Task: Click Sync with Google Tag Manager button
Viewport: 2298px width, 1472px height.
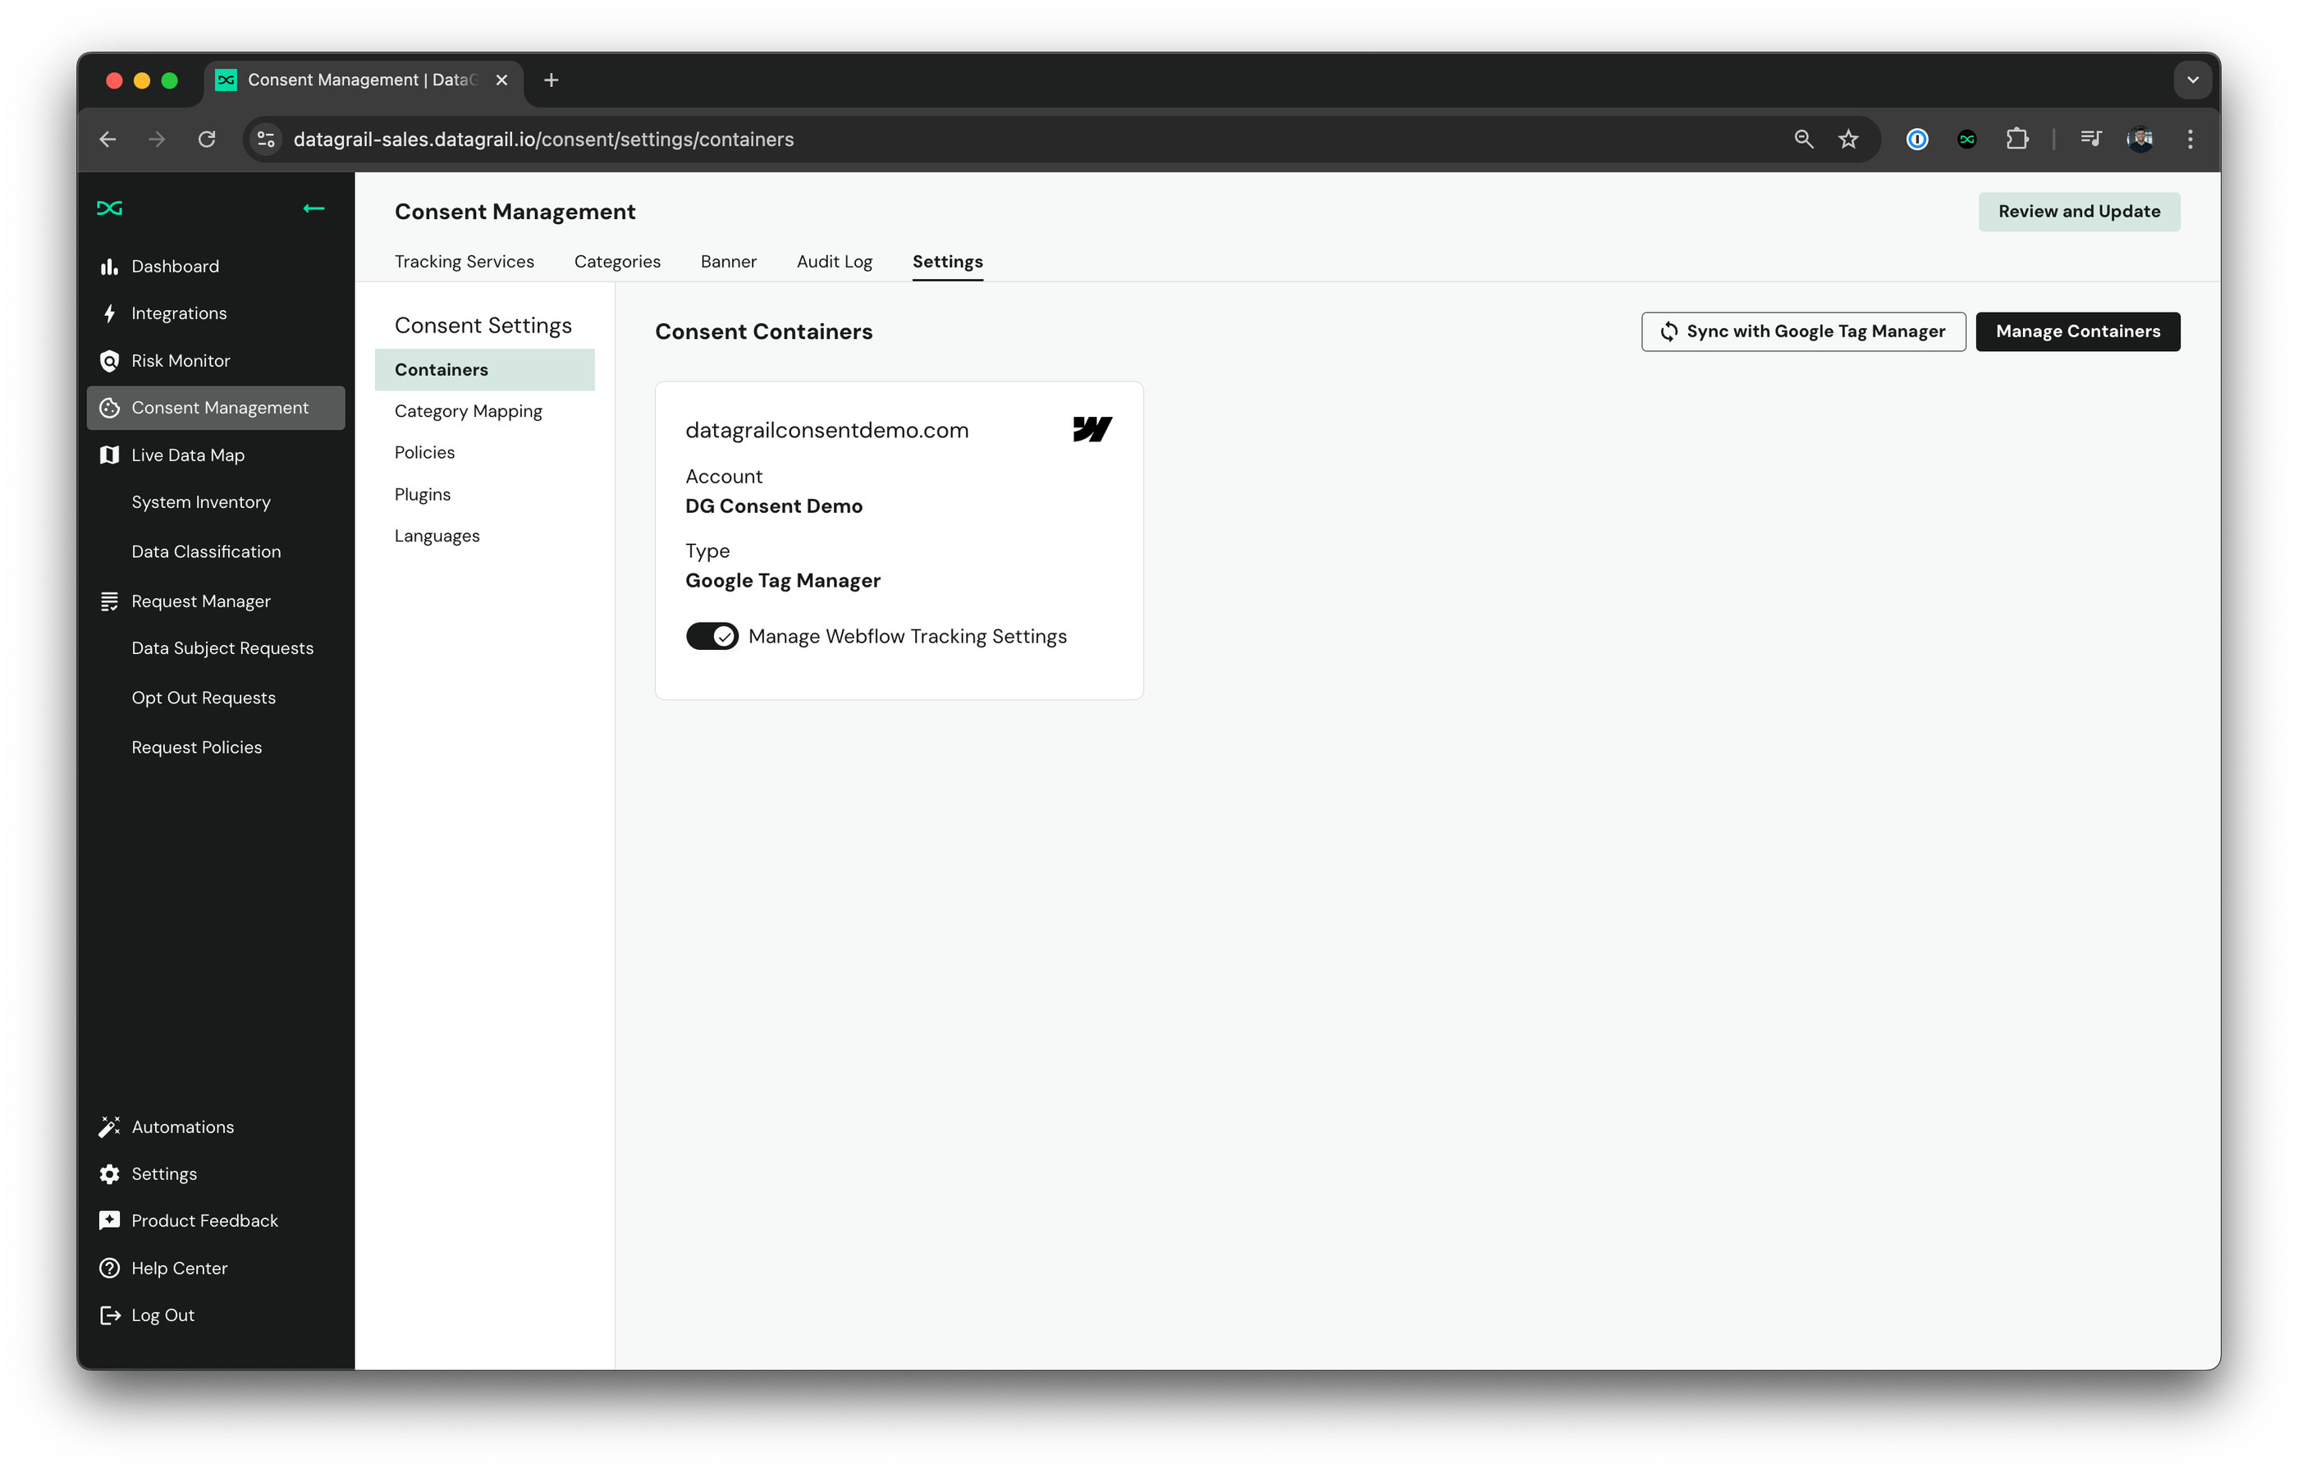Action: [x=1802, y=330]
